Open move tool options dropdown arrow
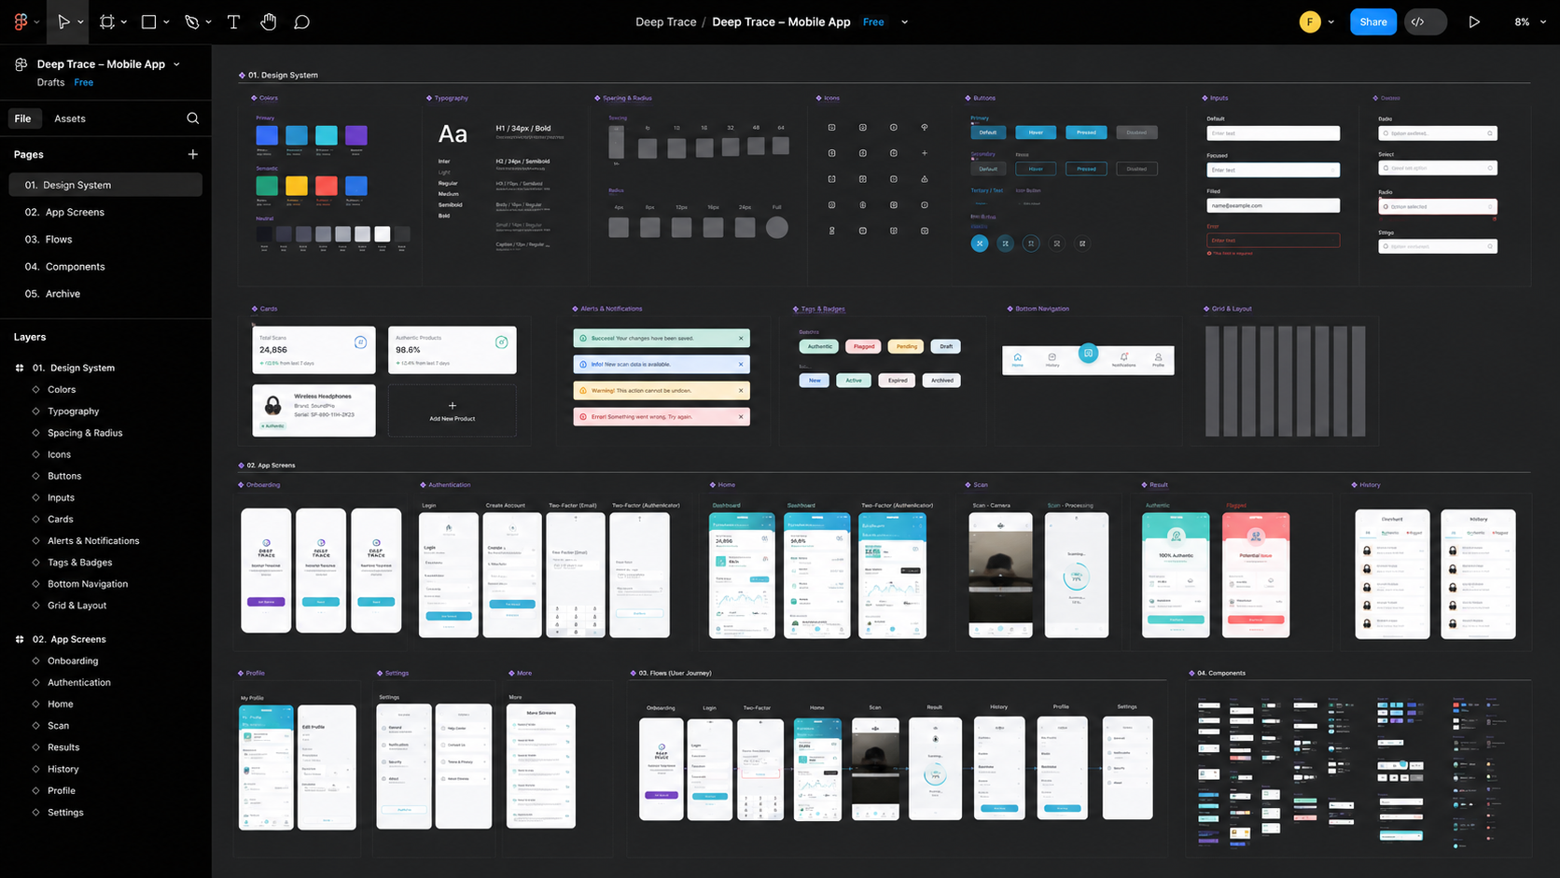This screenshot has height=878, width=1560. [81, 22]
